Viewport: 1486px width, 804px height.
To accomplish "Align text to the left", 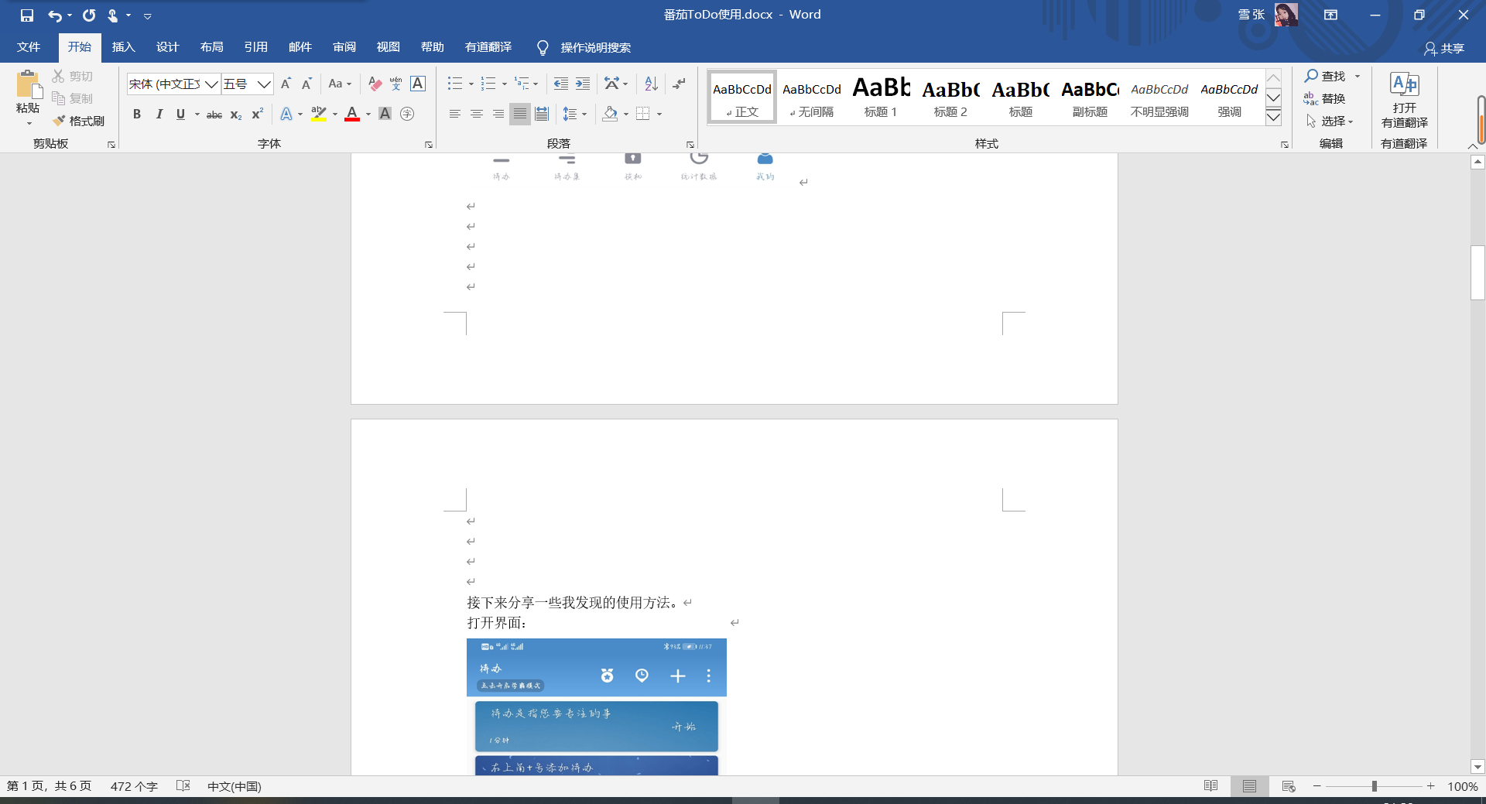I will tap(455, 114).
